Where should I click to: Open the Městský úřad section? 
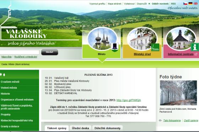[x=142, y=54]
